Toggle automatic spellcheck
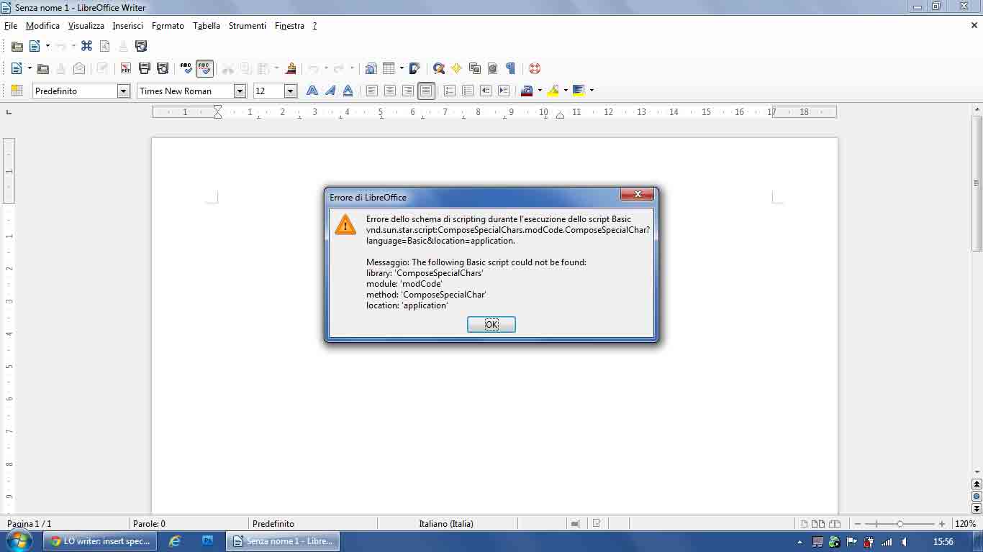 [205, 68]
